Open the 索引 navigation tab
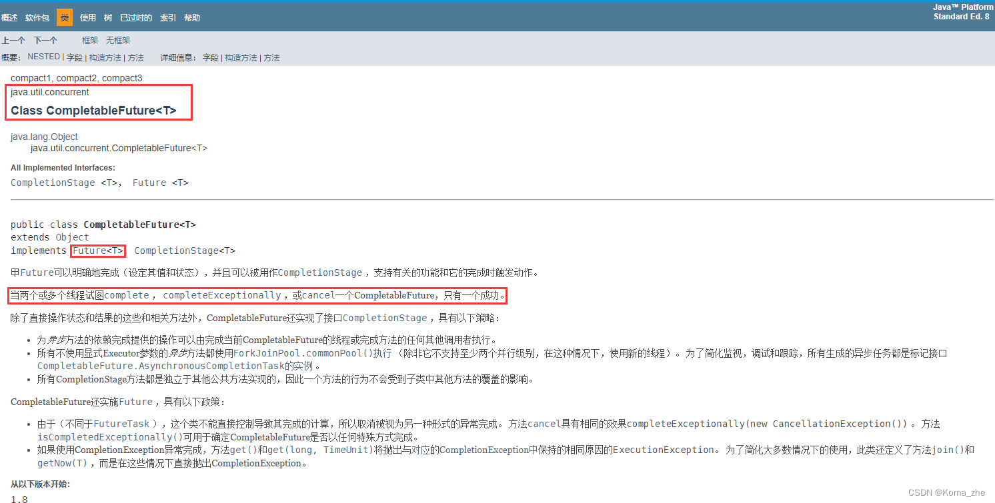The image size is (995, 503). (x=168, y=18)
